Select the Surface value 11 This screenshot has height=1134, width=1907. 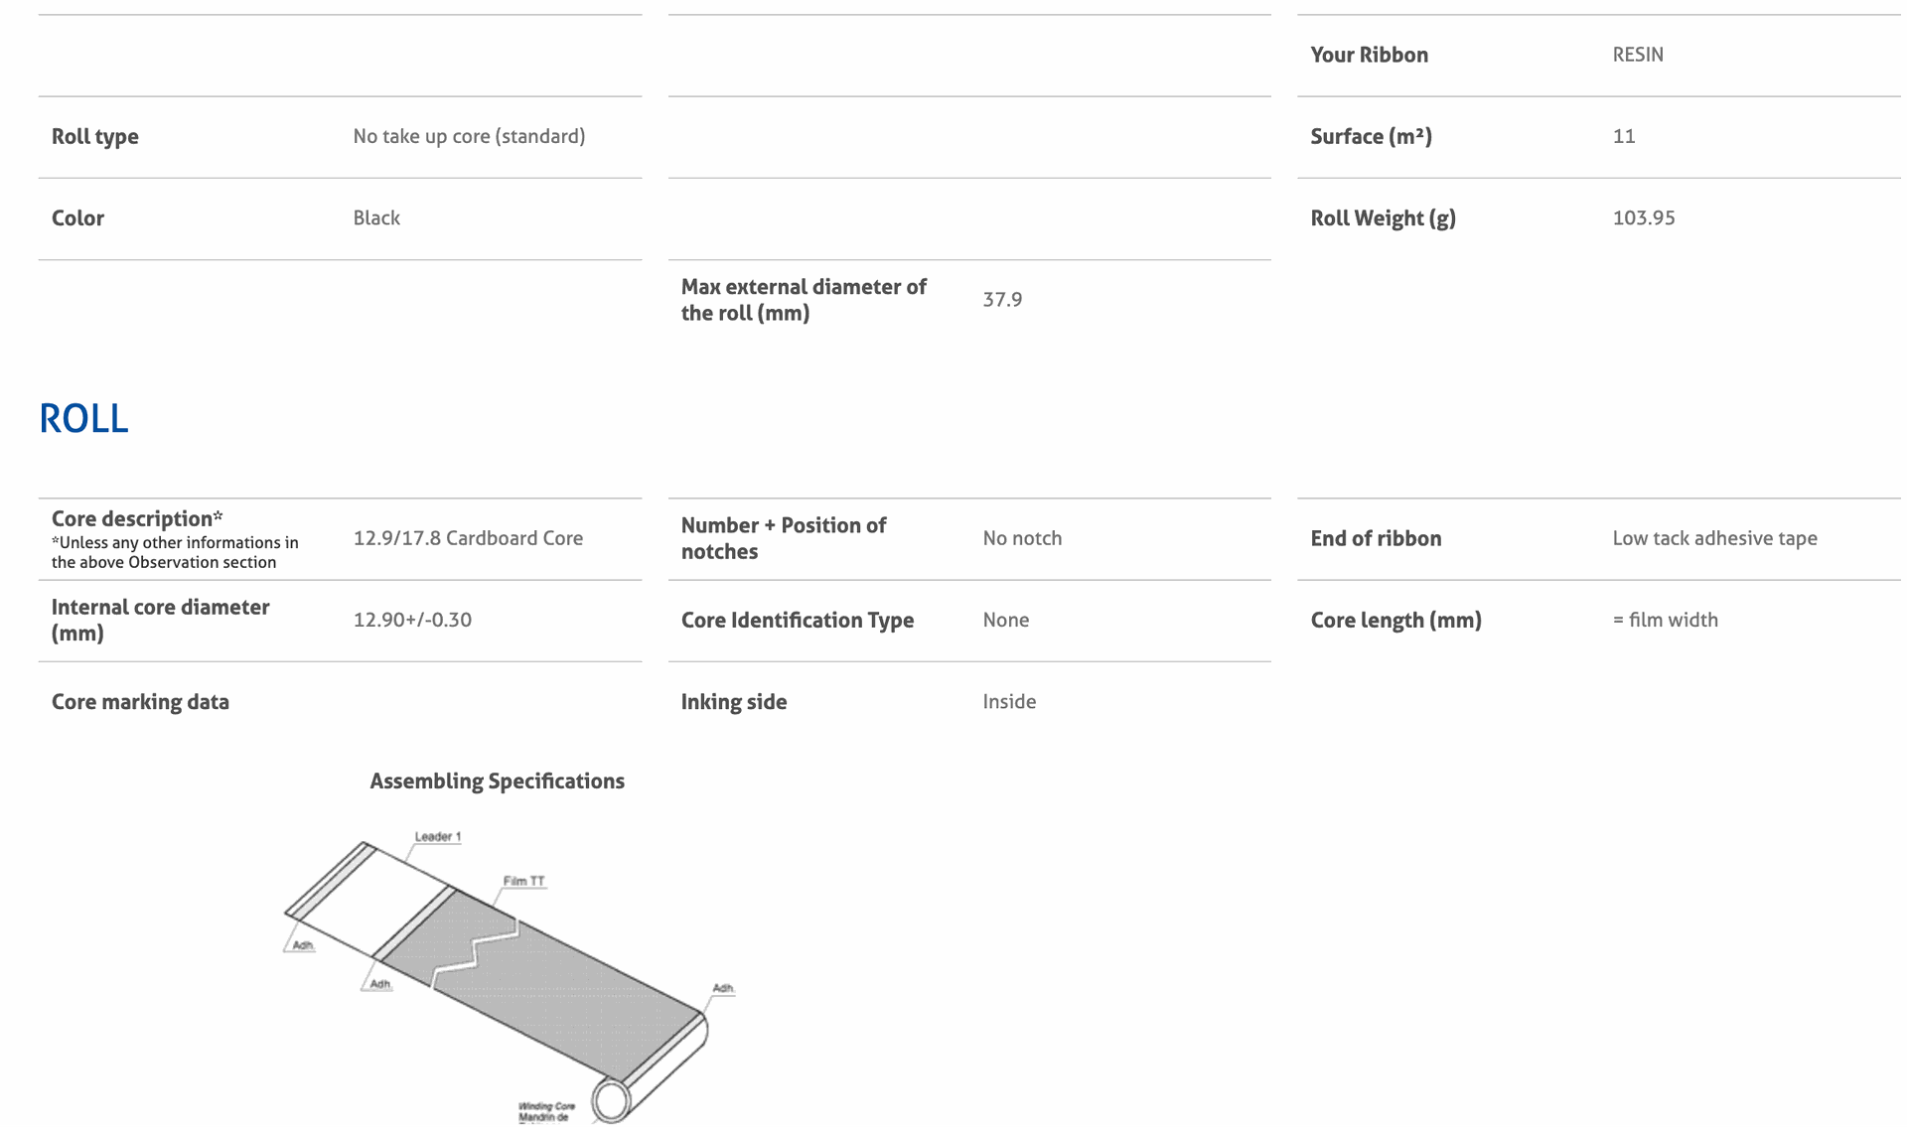(x=1624, y=136)
